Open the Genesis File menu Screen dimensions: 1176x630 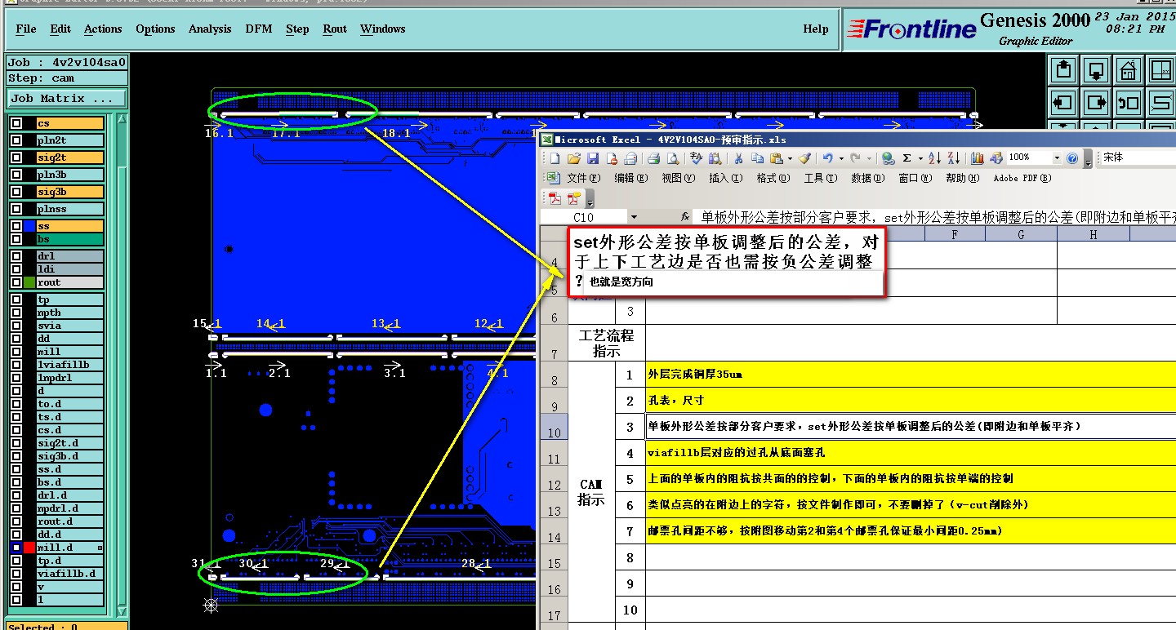click(x=26, y=29)
